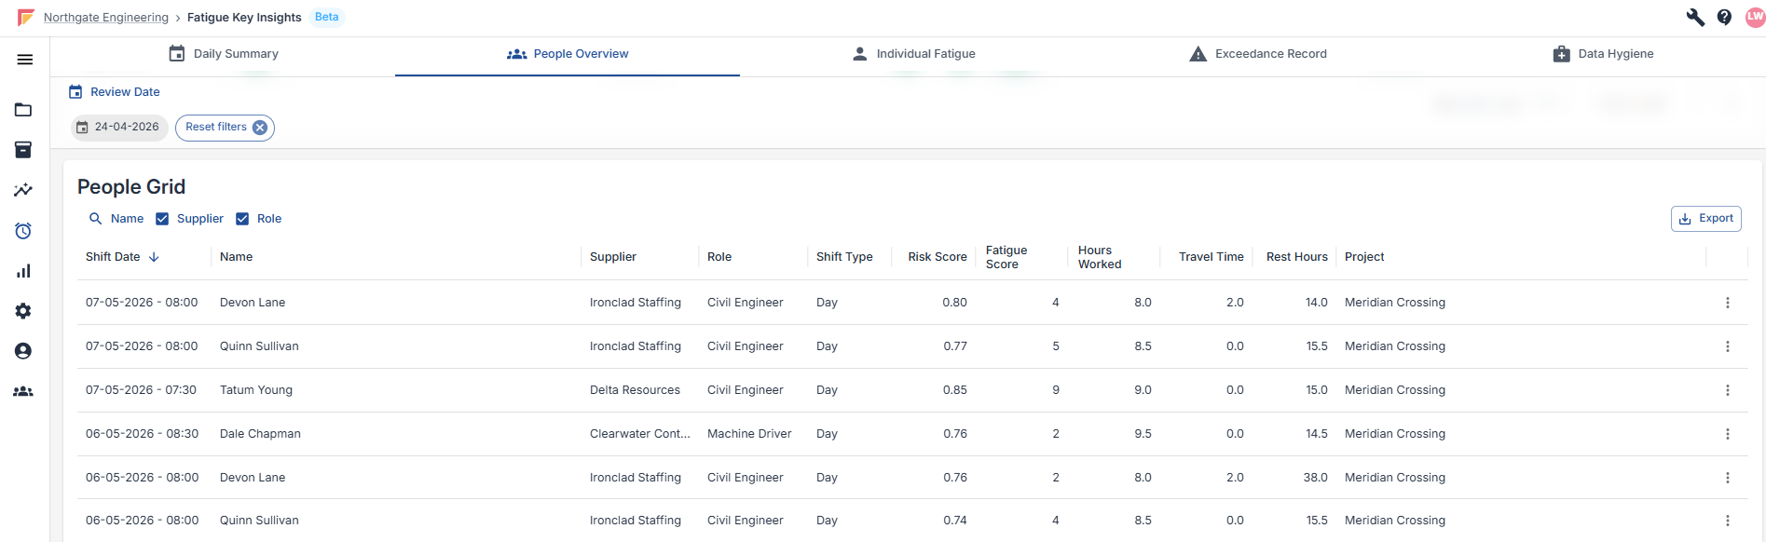Click the Review Date calendar icon
This screenshot has height=542, width=1766.
coord(75,92)
